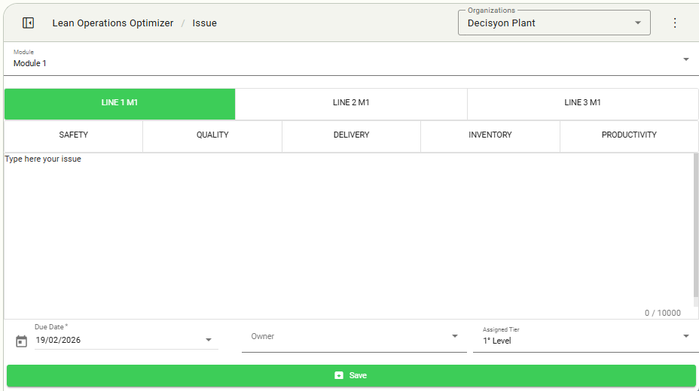Image resolution: width=699 pixels, height=391 pixels.
Task: Open the Assigned Tier dropdown
Action: pos(685,336)
